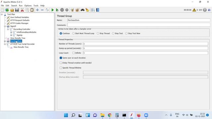Open Google Chrome from the taskbar

pos(110,115)
